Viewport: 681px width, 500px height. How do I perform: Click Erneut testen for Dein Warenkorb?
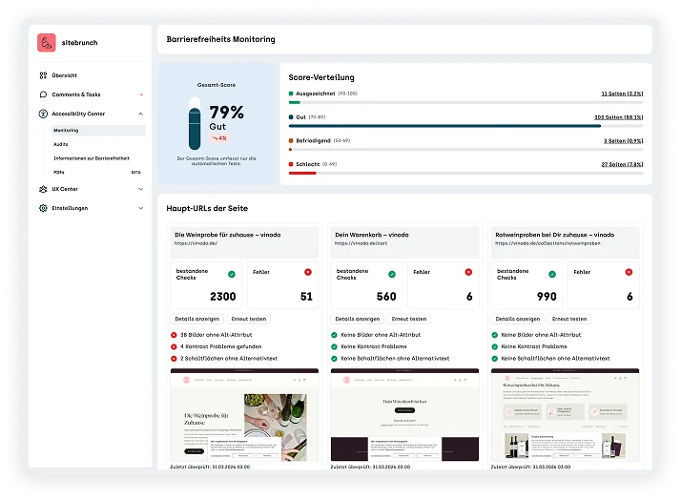409,319
